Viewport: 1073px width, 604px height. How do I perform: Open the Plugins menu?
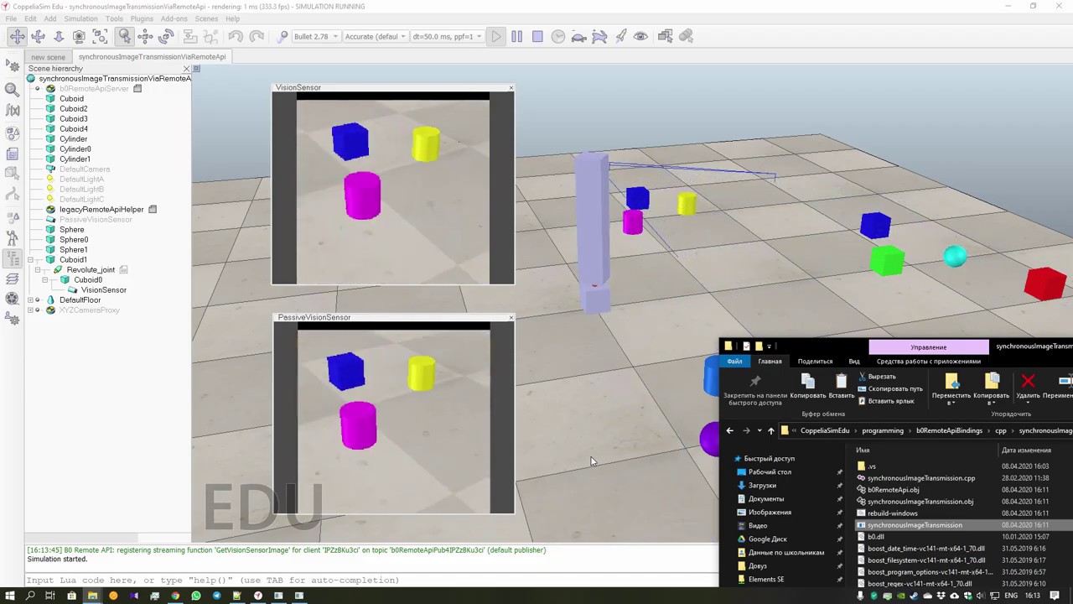[x=142, y=18]
